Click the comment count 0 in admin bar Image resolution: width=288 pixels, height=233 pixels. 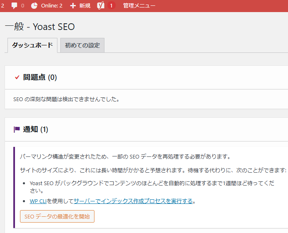[22, 6]
